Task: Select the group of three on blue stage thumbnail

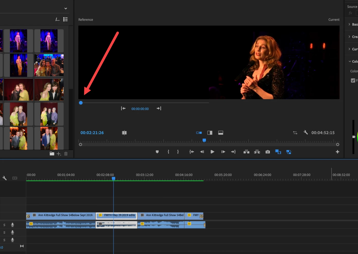Action: click(49, 65)
